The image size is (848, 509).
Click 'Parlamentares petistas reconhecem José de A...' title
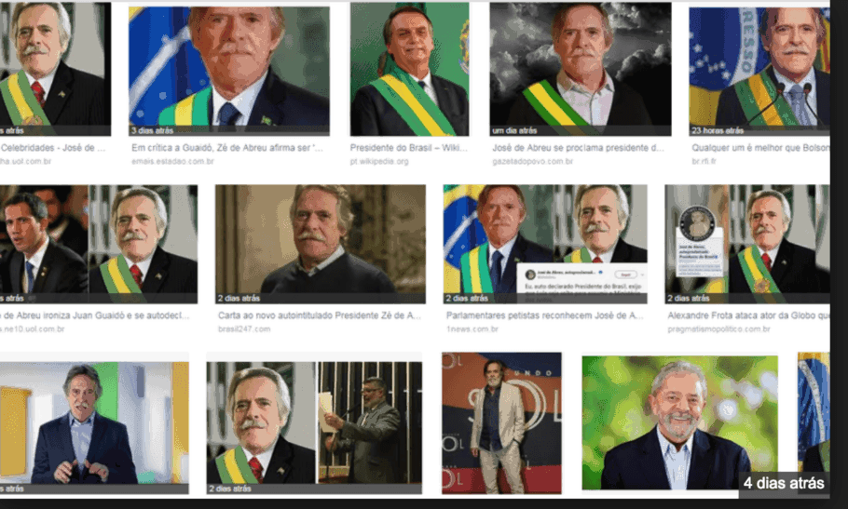tap(544, 315)
